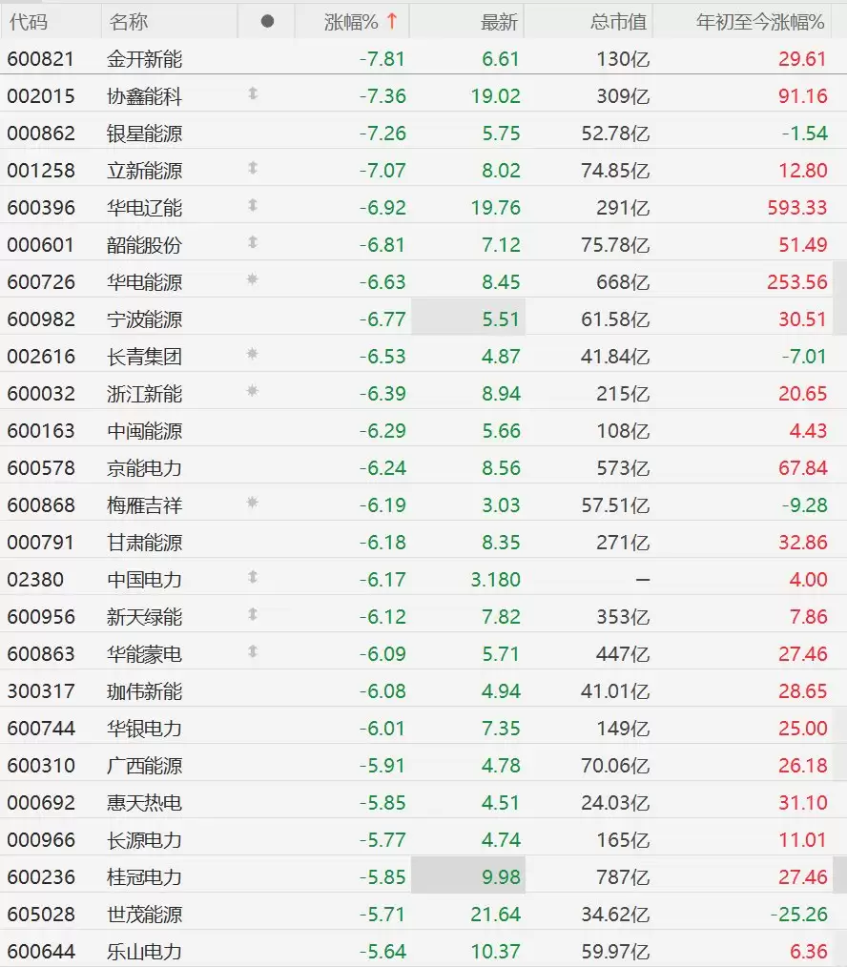Screen dimensions: 847x967
Task: Click the star-shaped icon in the 长青集团 row
Action: pyautogui.click(x=253, y=354)
